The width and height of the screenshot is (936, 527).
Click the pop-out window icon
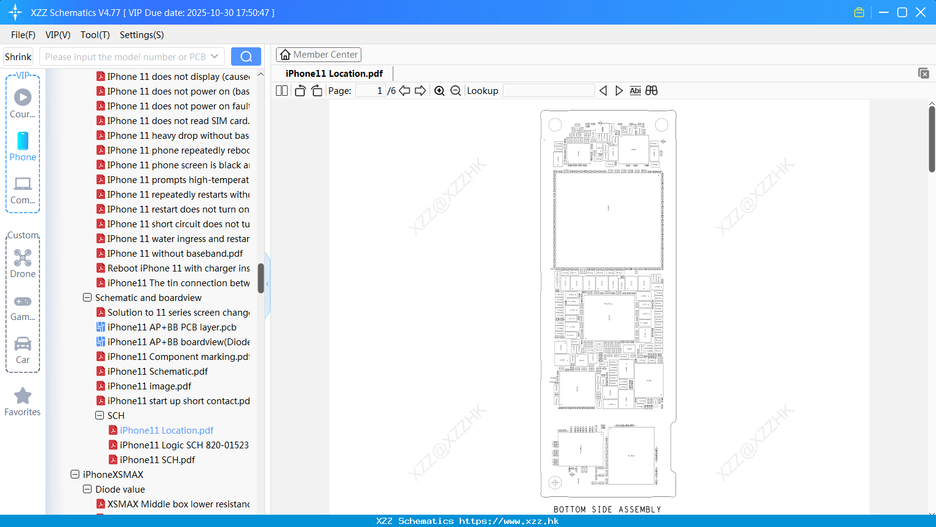924,73
